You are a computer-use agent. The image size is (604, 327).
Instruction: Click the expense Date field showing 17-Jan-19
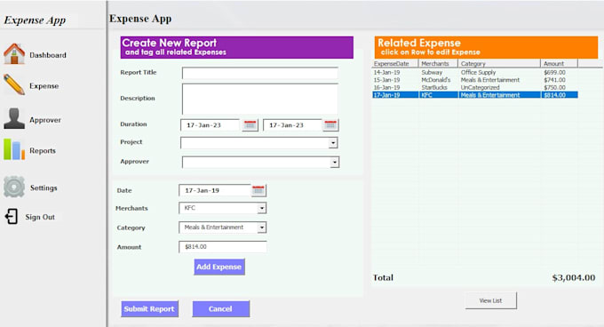215,190
